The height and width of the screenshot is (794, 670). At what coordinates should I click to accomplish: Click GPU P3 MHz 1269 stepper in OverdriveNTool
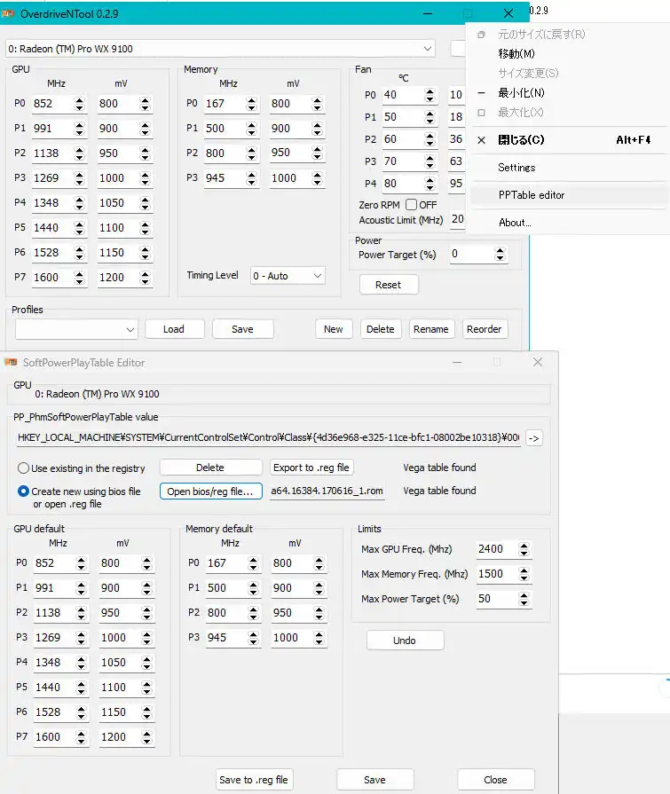80,178
